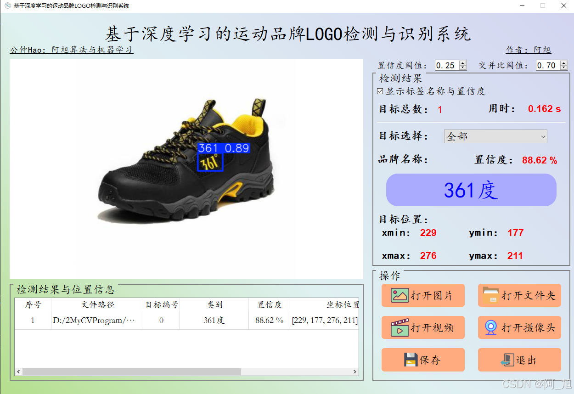
Task: Click the table scrollbar left arrow
Action: 18,371
